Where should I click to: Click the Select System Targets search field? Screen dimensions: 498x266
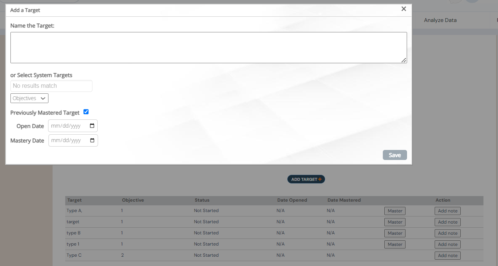pyautogui.click(x=51, y=86)
